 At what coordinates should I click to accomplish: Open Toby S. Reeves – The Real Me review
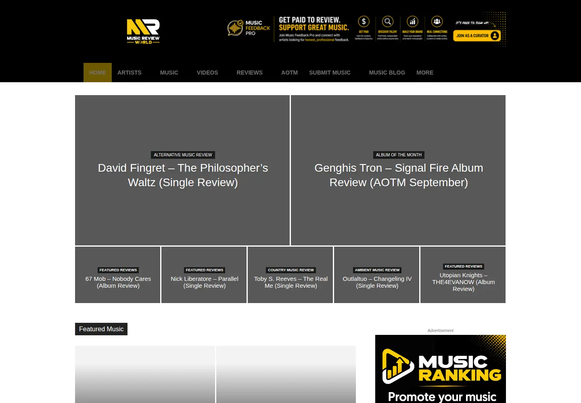[291, 282]
